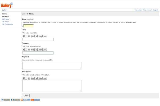Select Add Items in Options sidebar
Screen dimensions: 160x106
[x=5, y=19]
